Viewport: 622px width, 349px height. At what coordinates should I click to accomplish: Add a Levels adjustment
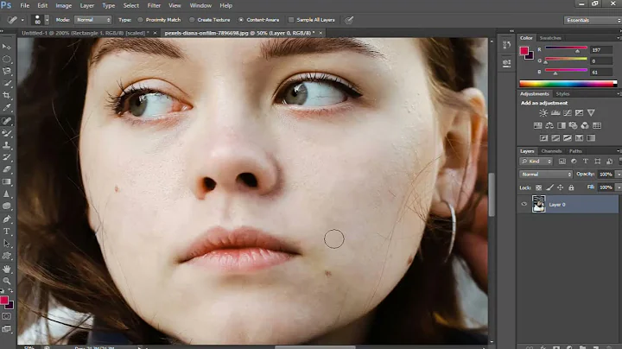pyautogui.click(x=555, y=112)
